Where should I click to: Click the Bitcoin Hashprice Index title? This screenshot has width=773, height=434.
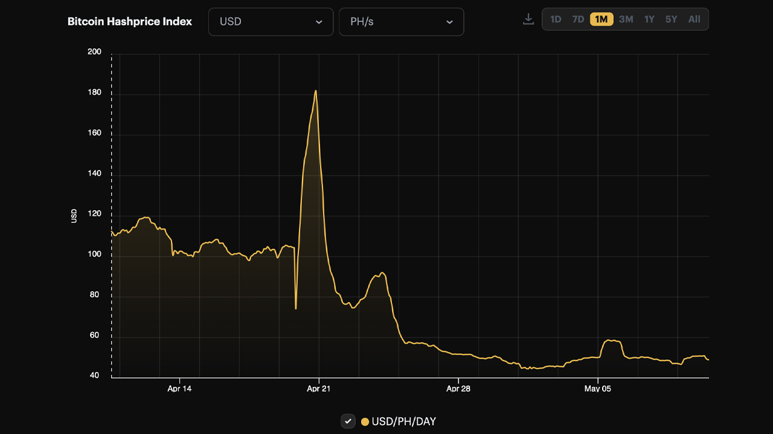[129, 21]
